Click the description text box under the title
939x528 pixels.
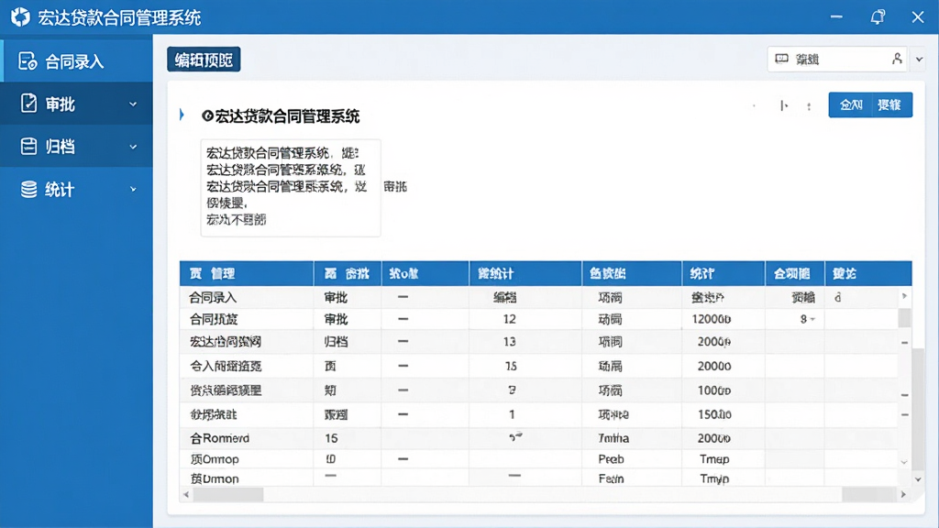(291, 187)
